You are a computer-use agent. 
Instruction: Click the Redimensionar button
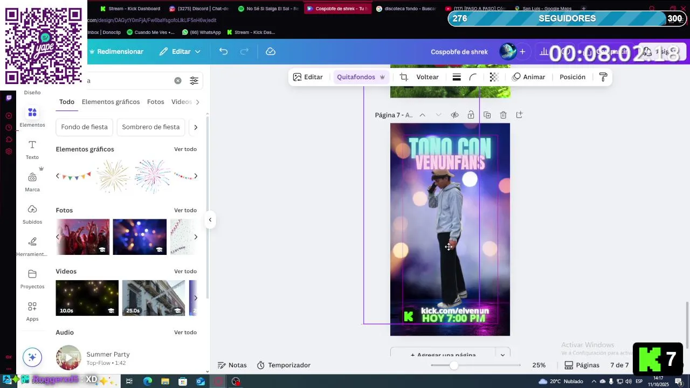point(116,52)
